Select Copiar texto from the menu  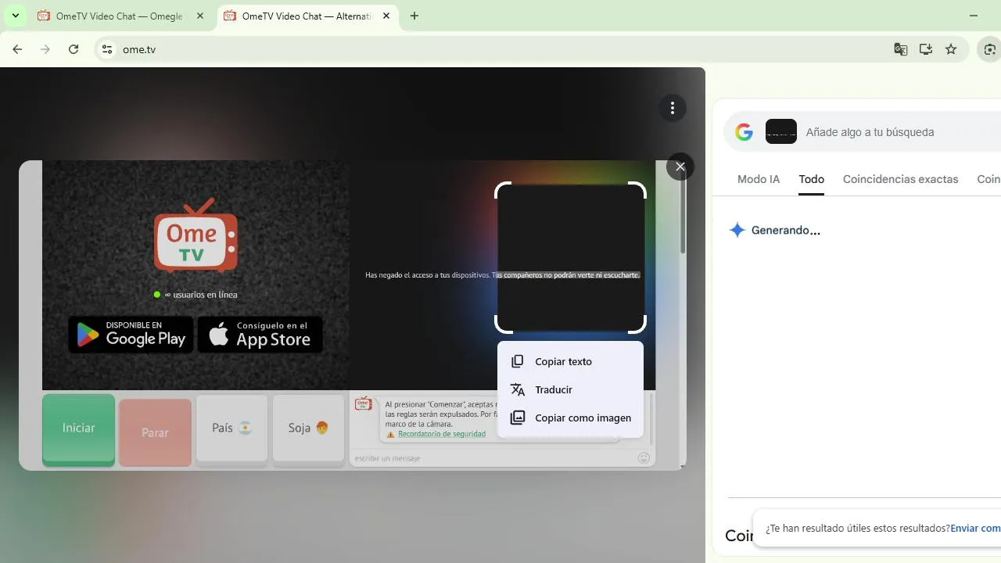pyautogui.click(x=570, y=361)
